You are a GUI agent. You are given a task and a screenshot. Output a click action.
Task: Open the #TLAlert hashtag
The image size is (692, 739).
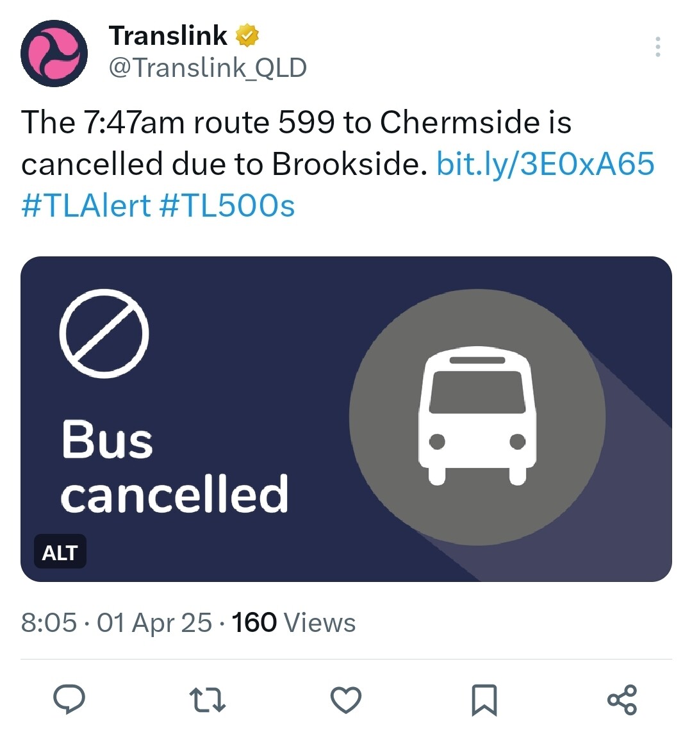(x=86, y=206)
